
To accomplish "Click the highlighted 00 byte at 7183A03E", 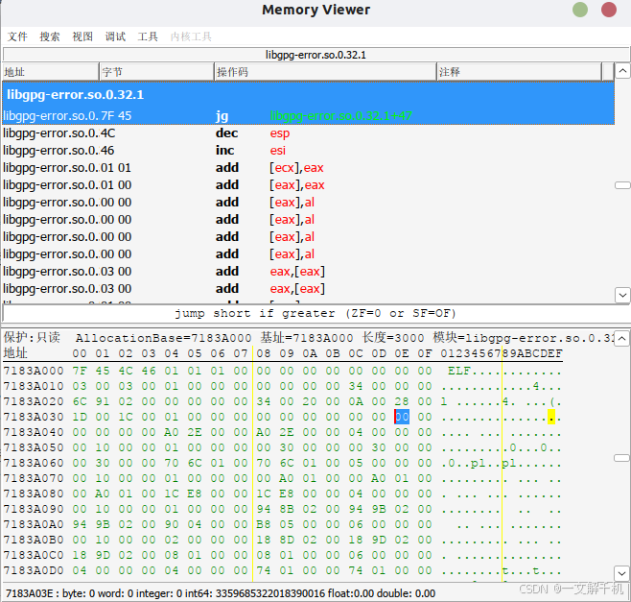I will (x=402, y=417).
